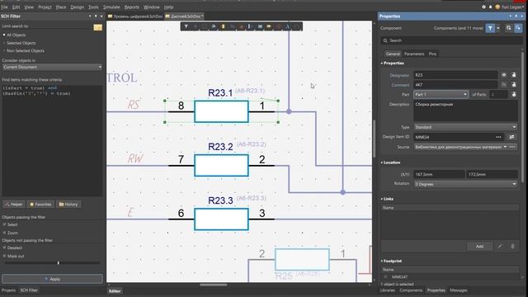The width and height of the screenshot is (528, 297).
Task: Click the ellipsis button next to Source
Action: [512, 147]
